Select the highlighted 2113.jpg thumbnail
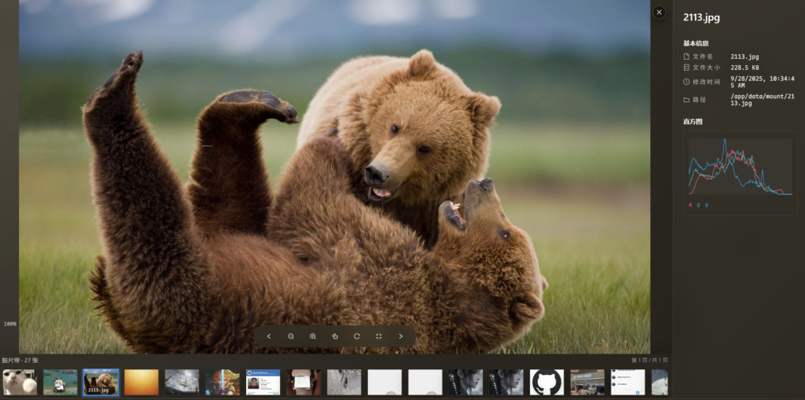The width and height of the screenshot is (805, 400). pos(101,383)
